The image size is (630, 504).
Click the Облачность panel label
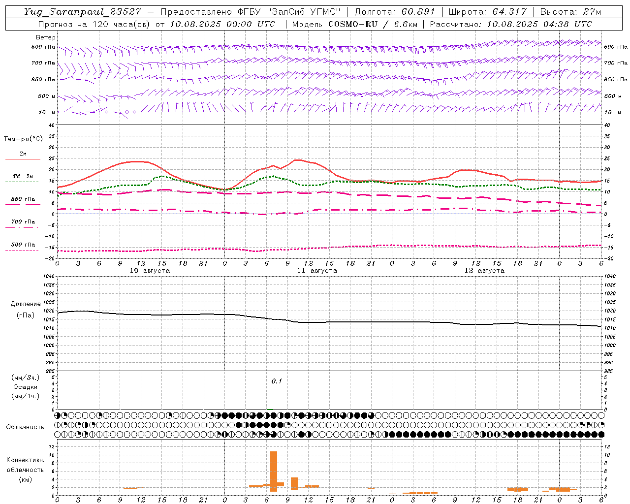(25, 427)
